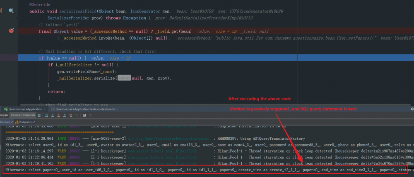The width and height of the screenshot is (414, 177).
Task: Click the Step Over debugger icon
Action: pos(46,115)
